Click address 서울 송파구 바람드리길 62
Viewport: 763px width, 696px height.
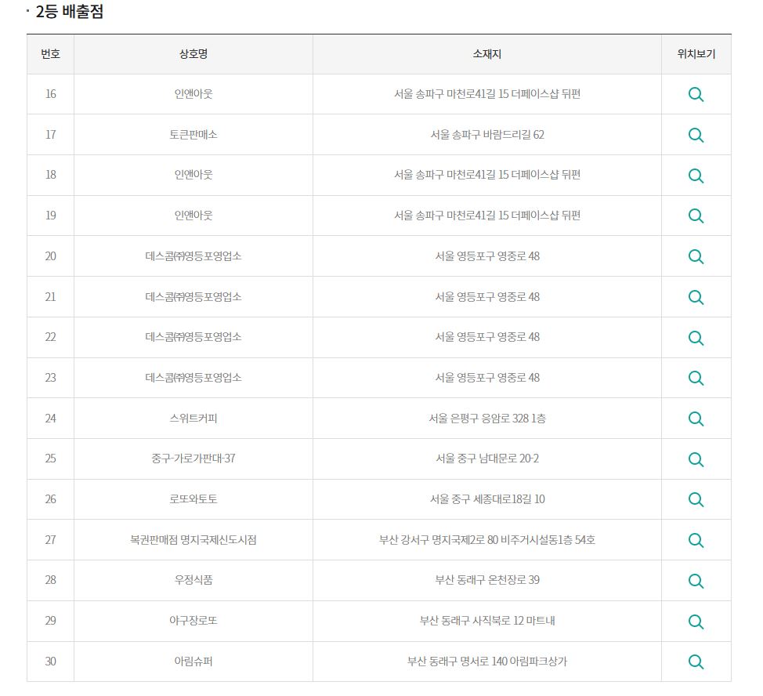click(x=487, y=134)
